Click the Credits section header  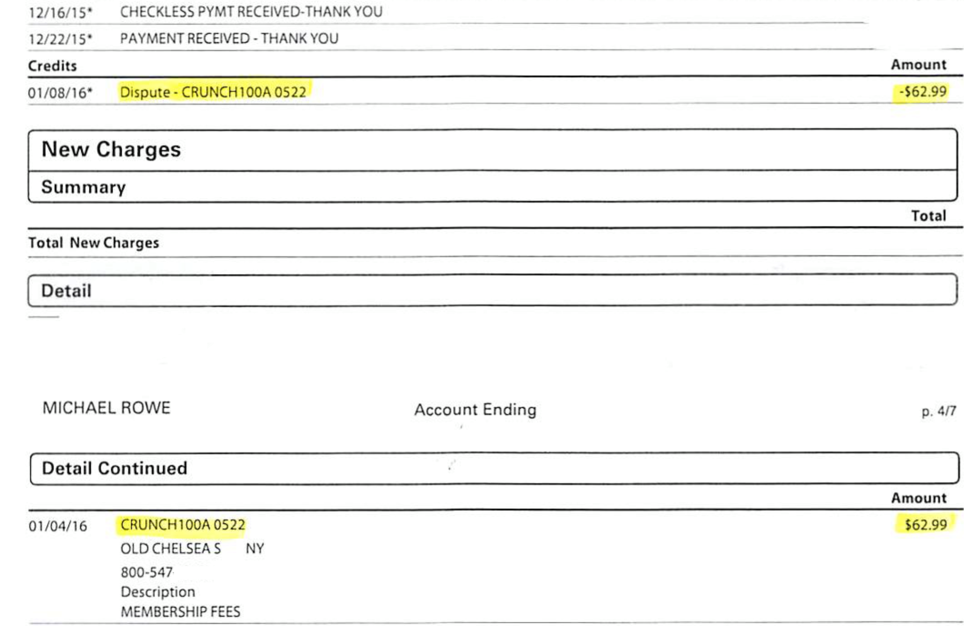(52, 66)
